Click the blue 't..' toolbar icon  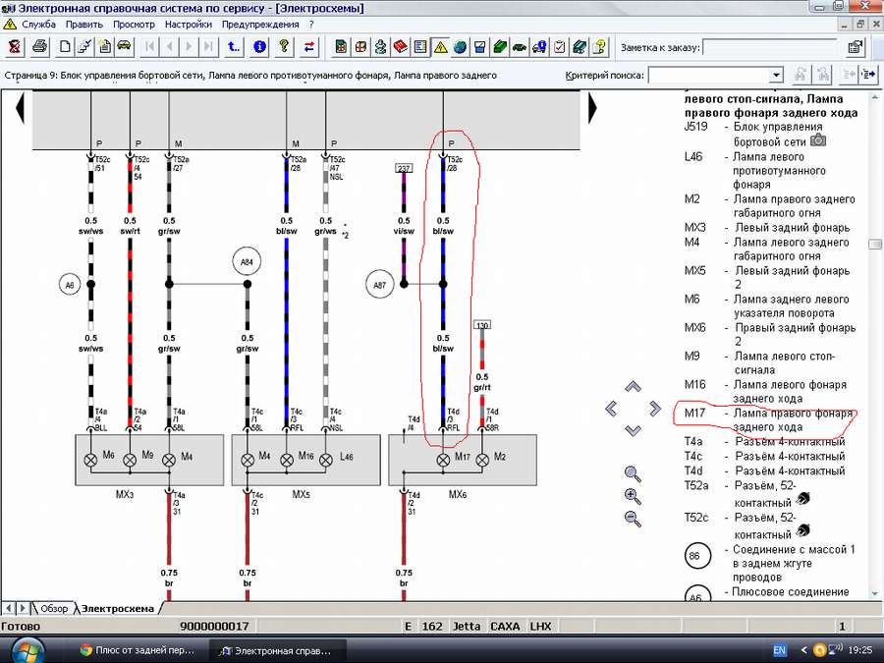pyautogui.click(x=234, y=47)
